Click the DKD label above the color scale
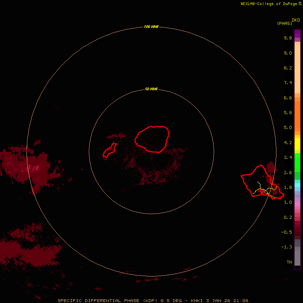Viewport: 303px width, 303px height. click(296, 20)
